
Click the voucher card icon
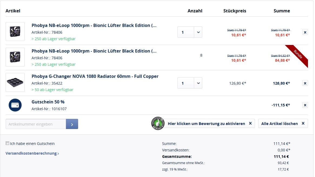tap(15, 105)
